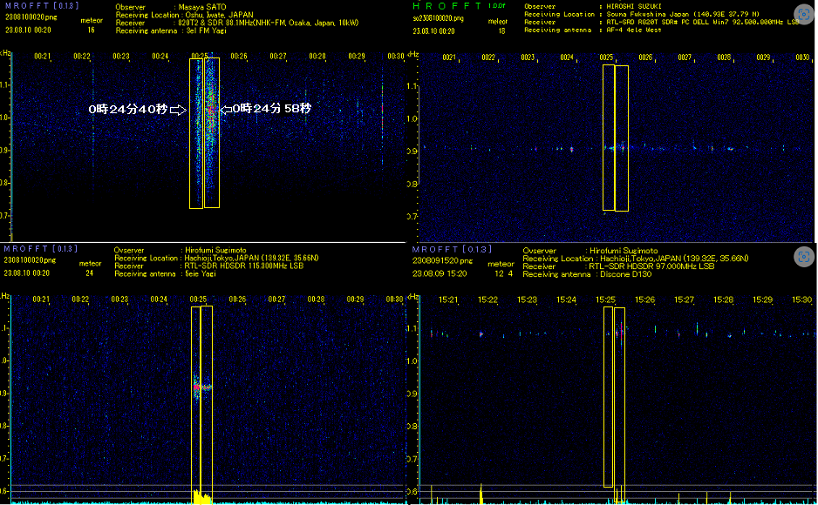818x505 pixels.
Task: Click the 0025 time marker in Suzuki's spectrogram
Action: (606, 57)
